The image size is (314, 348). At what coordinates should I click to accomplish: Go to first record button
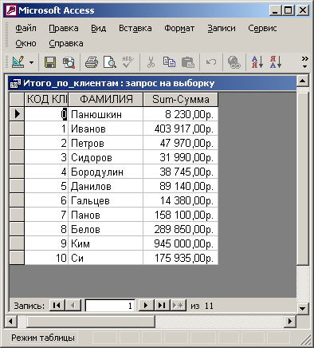57,306
